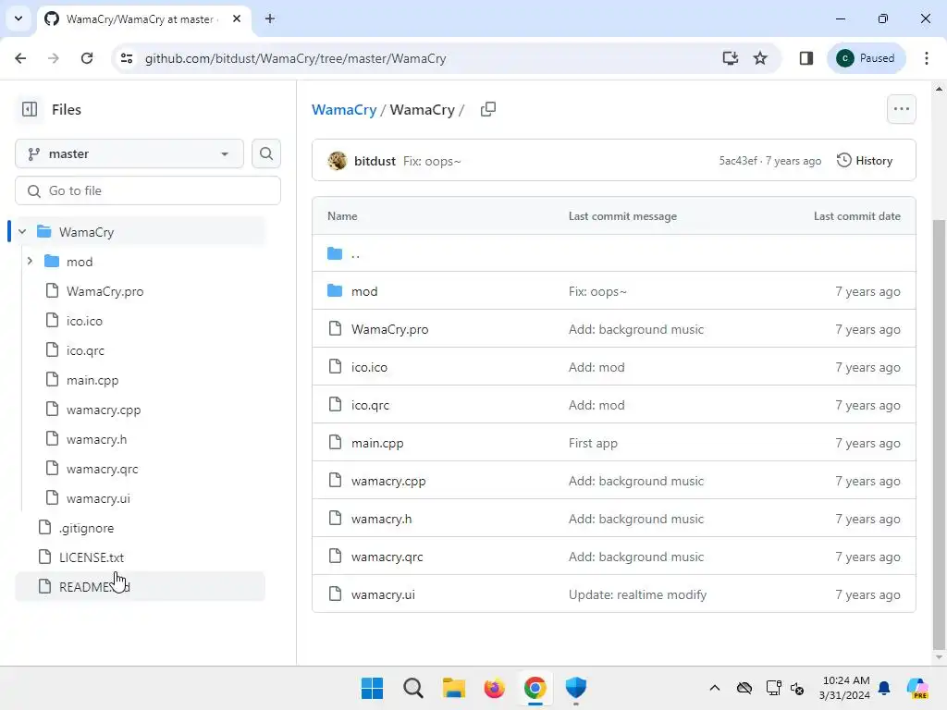Open notification bell in system tray
Screen dimensions: 947x710
884,688
